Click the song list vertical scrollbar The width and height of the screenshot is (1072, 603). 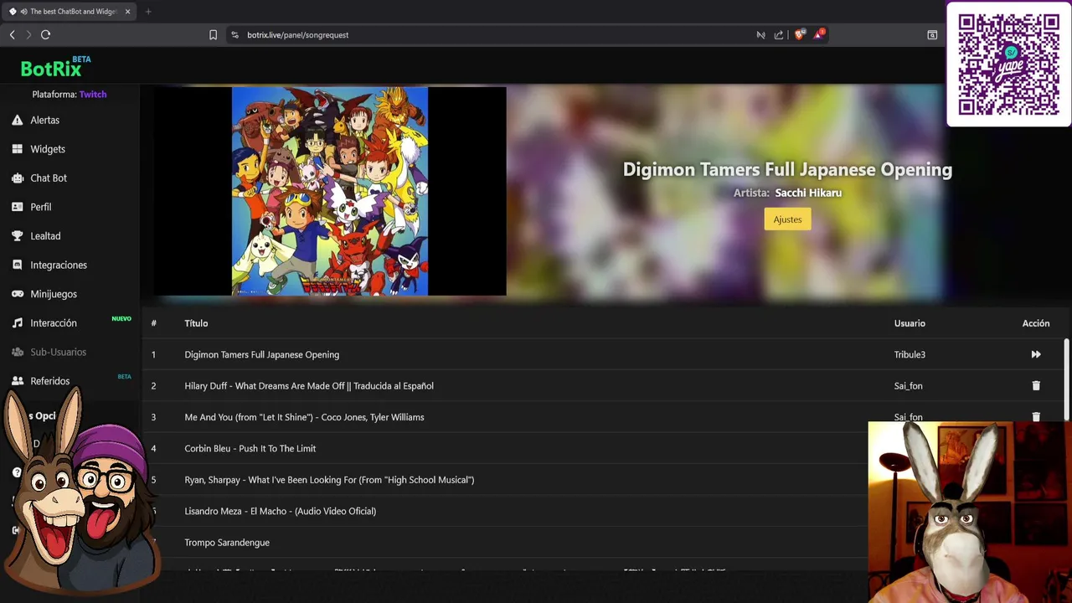click(1066, 379)
